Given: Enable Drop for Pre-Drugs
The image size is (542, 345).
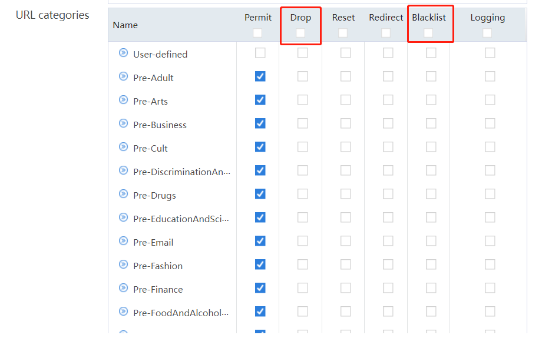Looking at the screenshot, I should point(302,193).
